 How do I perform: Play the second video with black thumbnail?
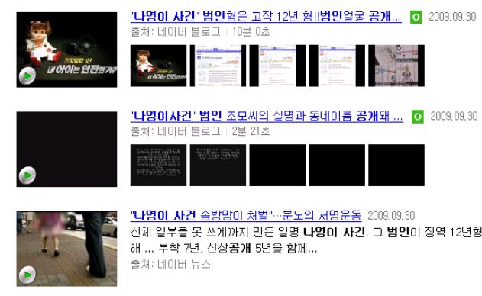click(27, 175)
